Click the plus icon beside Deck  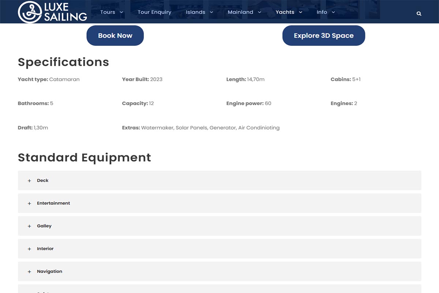pos(29,181)
